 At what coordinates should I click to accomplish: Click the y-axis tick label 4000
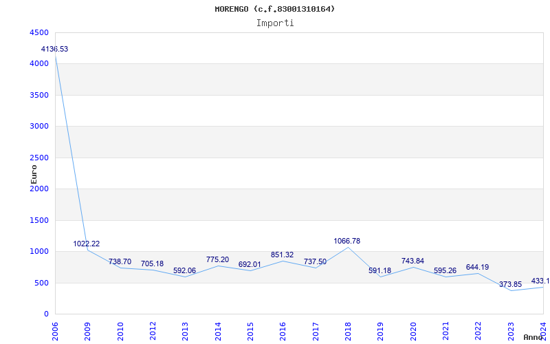[x=39, y=64]
